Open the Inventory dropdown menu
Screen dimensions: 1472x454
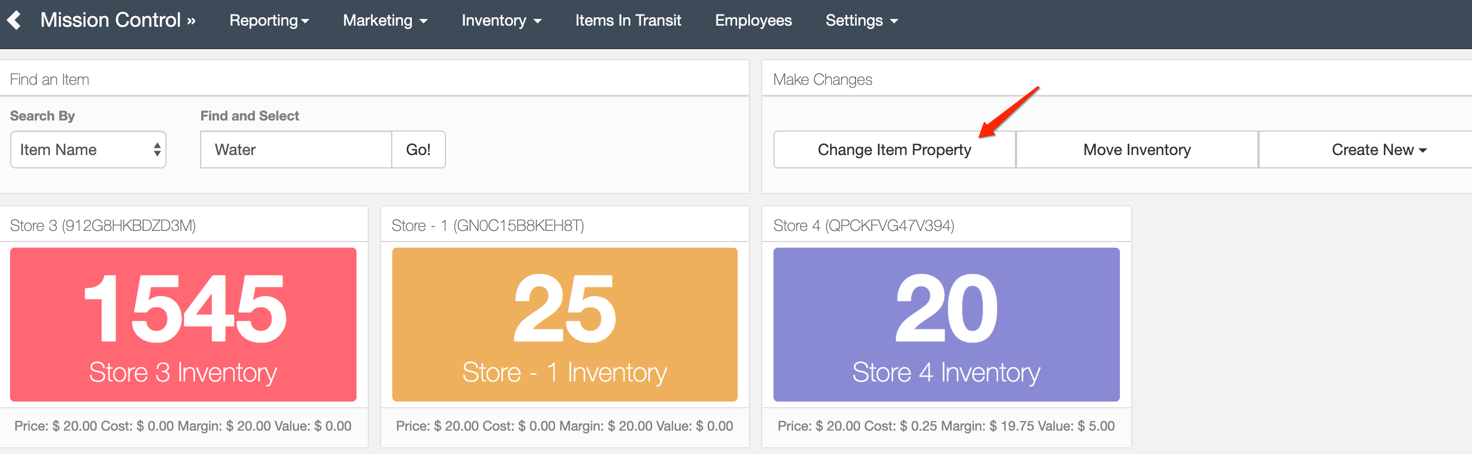(501, 21)
